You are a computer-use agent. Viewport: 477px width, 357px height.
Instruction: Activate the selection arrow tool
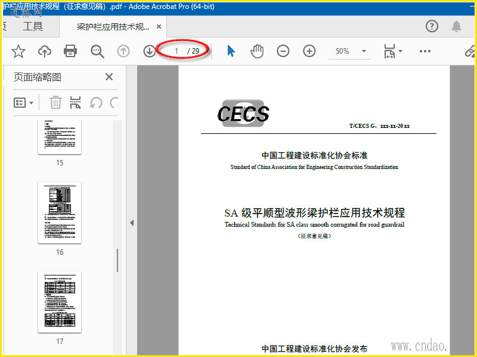(231, 51)
